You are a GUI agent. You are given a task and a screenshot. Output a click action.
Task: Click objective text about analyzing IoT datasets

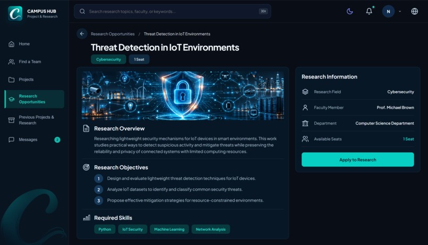pyautogui.click(x=175, y=189)
